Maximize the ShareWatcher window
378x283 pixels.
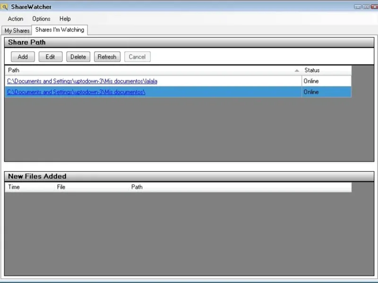coord(366,7)
